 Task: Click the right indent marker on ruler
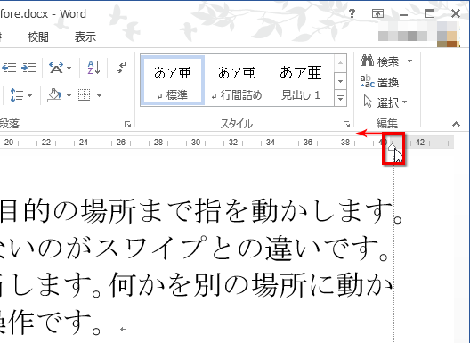click(x=391, y=147)
